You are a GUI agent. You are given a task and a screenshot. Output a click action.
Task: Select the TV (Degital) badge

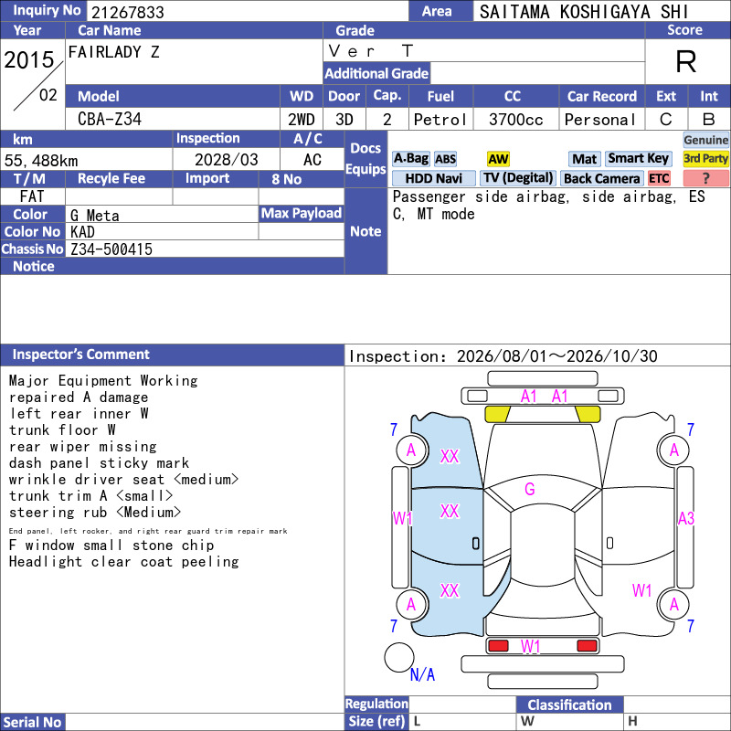click(518, 178)
